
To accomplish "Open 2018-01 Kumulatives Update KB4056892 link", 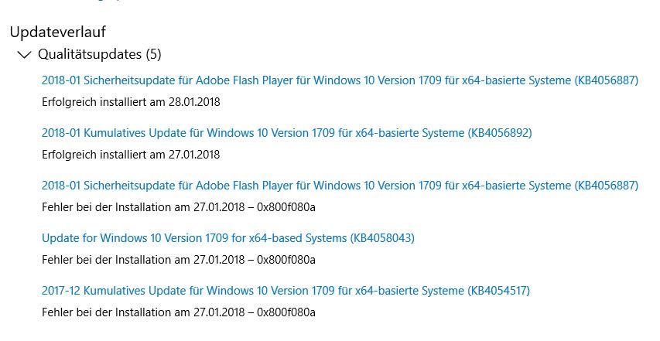I will 286,133.
